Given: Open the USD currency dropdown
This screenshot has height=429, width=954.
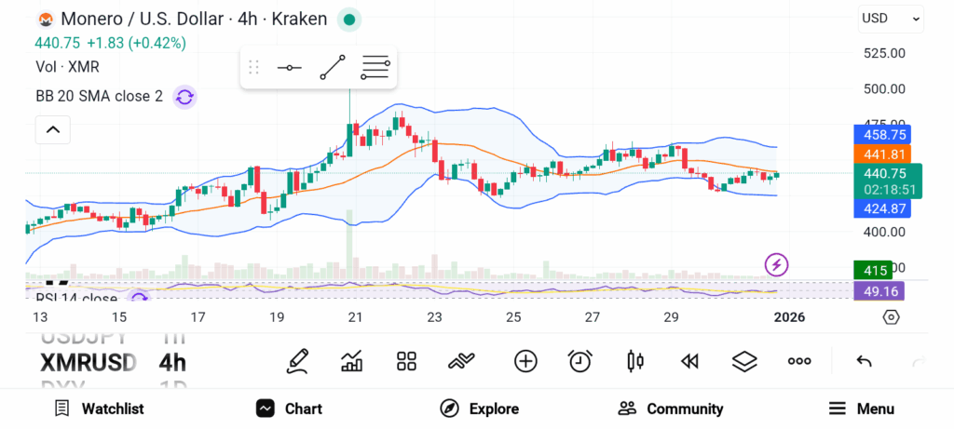Looking at the screenshot, I should 891,18.
